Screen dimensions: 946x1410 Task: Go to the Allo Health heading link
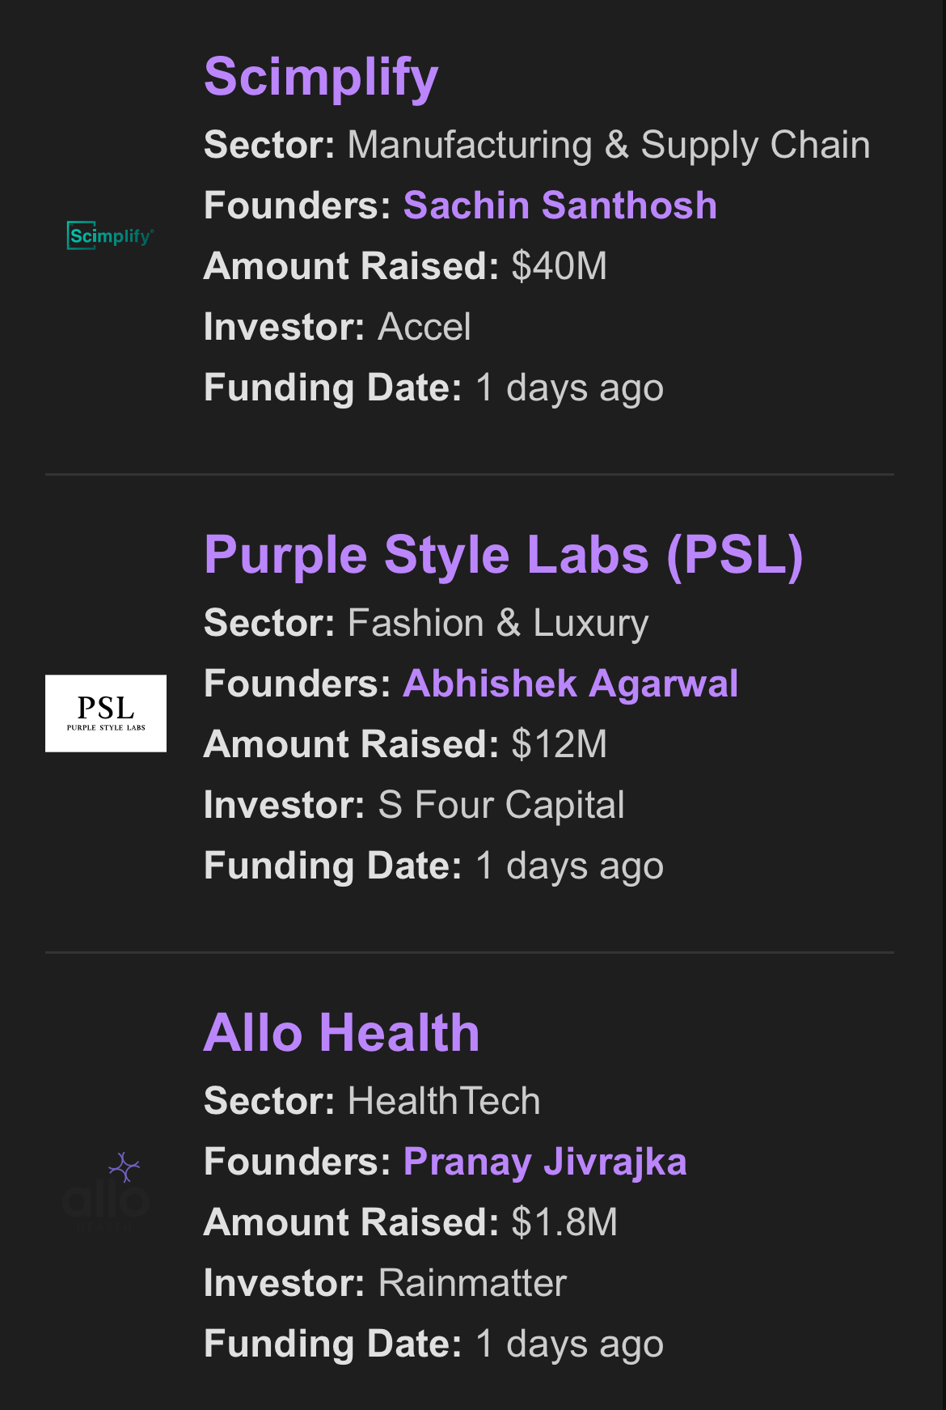point(341,1034)
